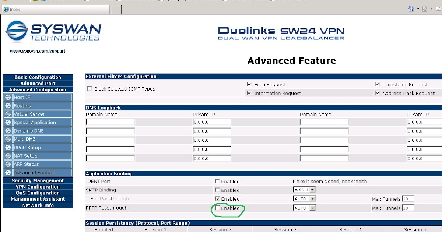
Task: Enable the PPTP Passthrough checkbox
Action: click(218, 208)
